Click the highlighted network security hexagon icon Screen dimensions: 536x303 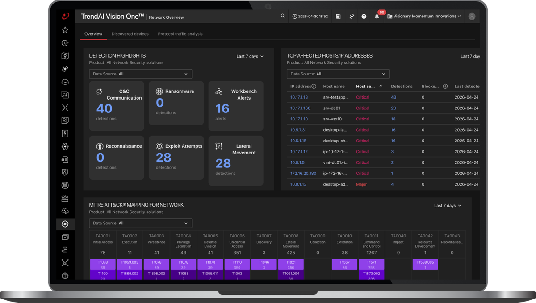tap(65, 224)
